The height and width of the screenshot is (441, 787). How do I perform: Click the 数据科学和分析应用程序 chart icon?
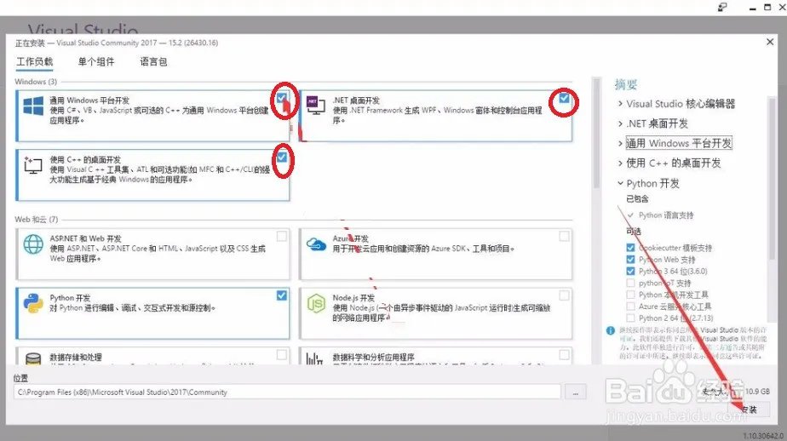tap(314, 358)
